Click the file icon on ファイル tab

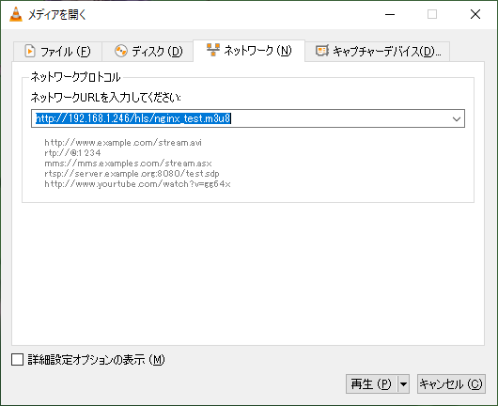(x=30, y=51)
